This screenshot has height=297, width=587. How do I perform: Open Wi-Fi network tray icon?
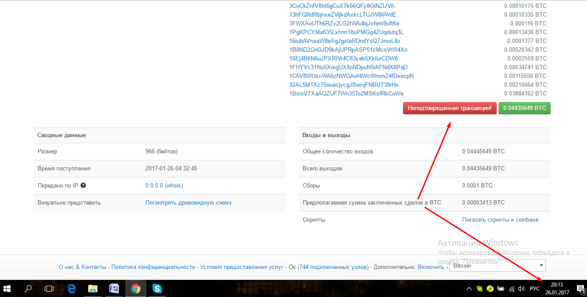[511, 289]
